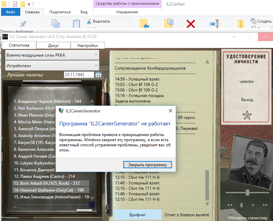This screenshot has height=221, width=273.
Task: Click the music volume slider handle
Action: click(x=247, y=193)
